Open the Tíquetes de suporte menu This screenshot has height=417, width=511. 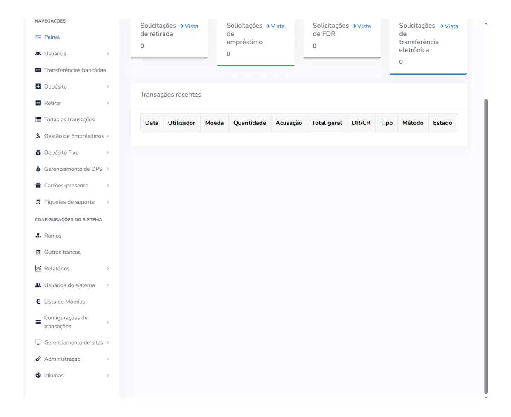click(69, 202)
